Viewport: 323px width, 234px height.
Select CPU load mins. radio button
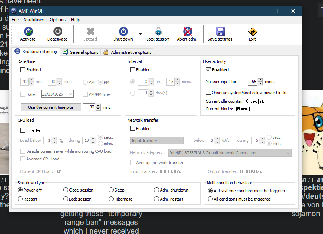[x=100, y=144]
